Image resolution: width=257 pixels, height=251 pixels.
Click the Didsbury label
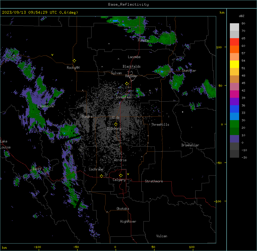[x=114, y=128]
